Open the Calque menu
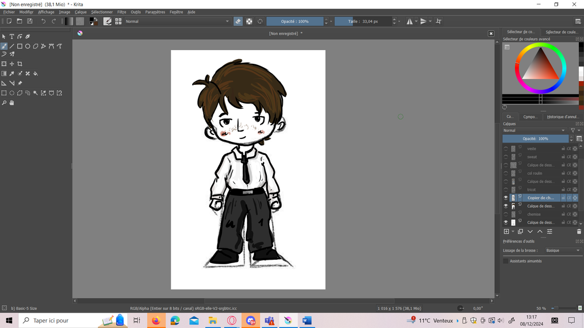Image resolution: width=584 pixels, height=328 pixels. point(80,12)
